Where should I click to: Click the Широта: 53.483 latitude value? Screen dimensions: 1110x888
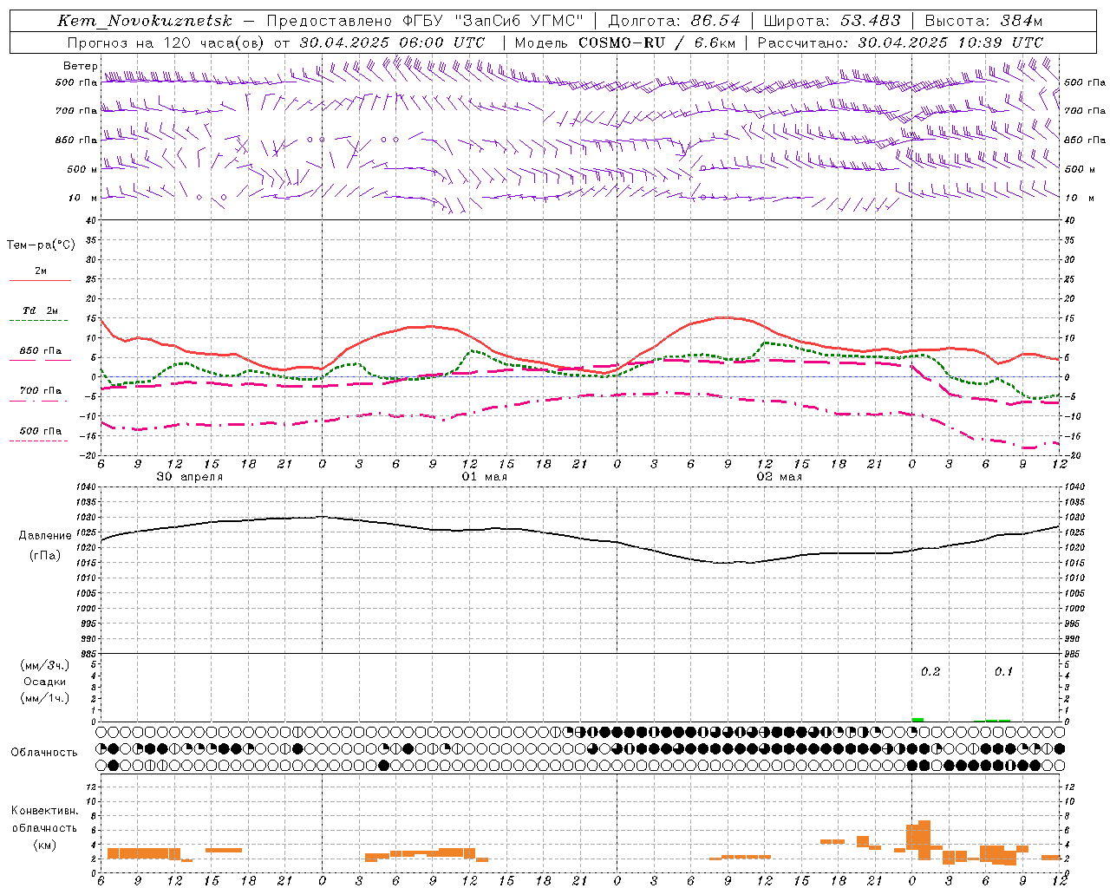pos(832,21)
